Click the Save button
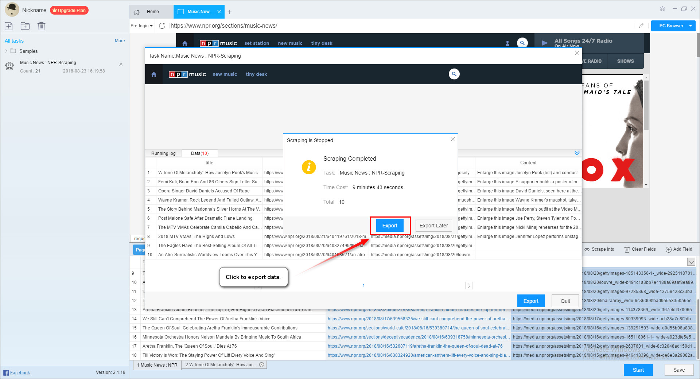The height and width of the screenshot is (379, 700). pos(679,370)
